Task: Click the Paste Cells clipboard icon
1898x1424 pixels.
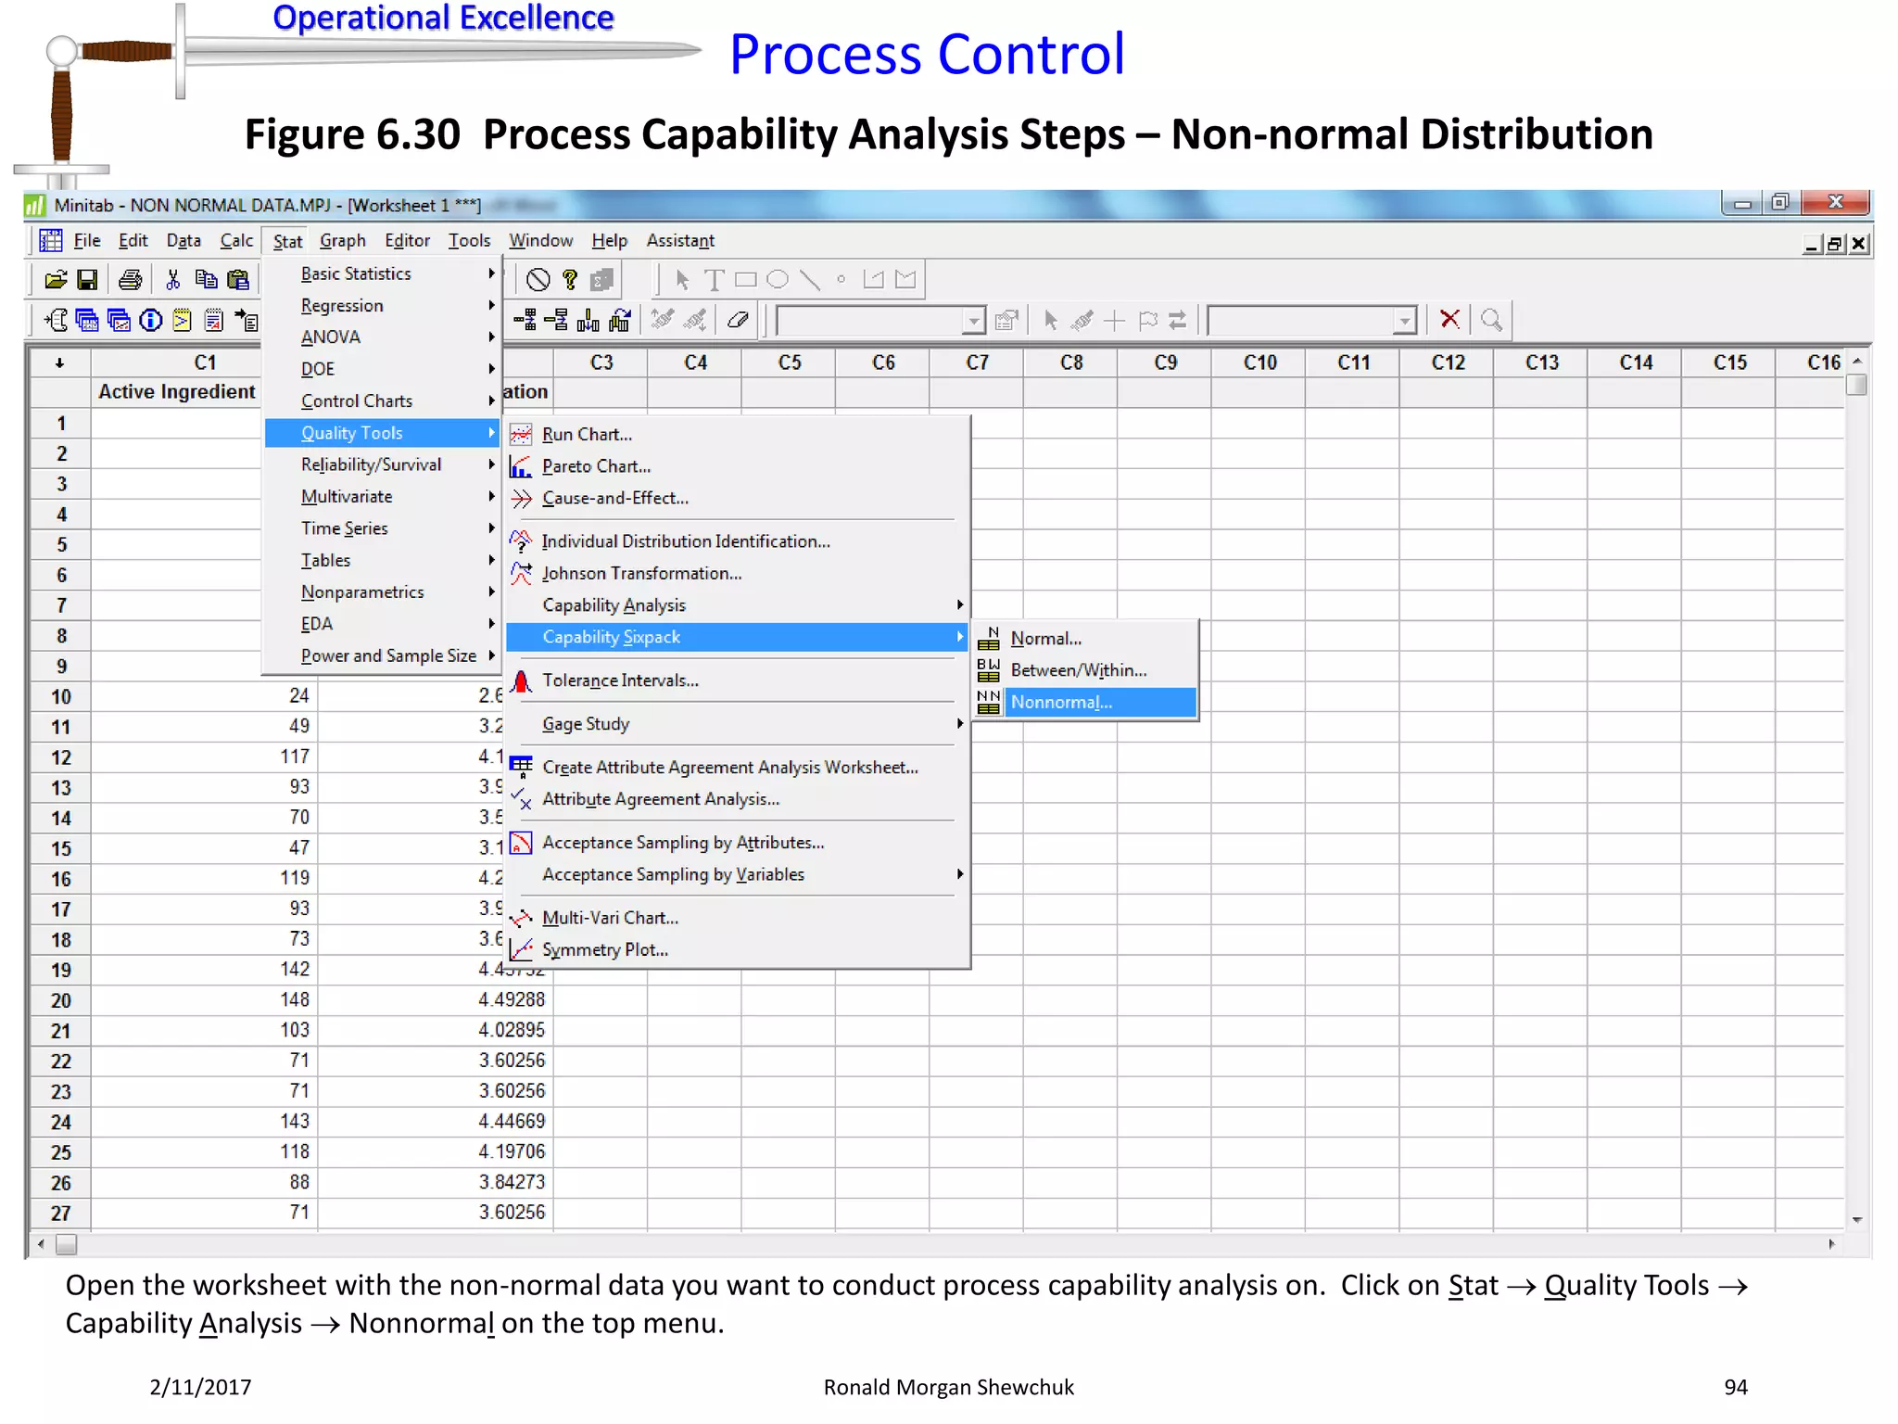Action: (x=238, y=279)
